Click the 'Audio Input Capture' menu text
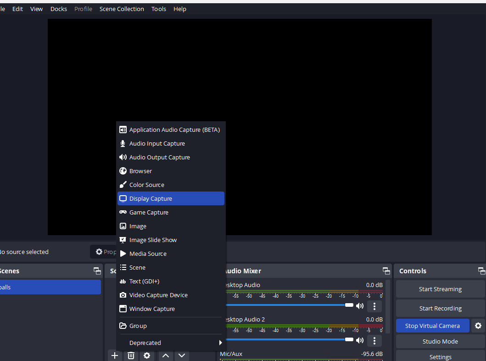Image resolution: width=486 pixels, height=361 pixels. click(157, 144)
